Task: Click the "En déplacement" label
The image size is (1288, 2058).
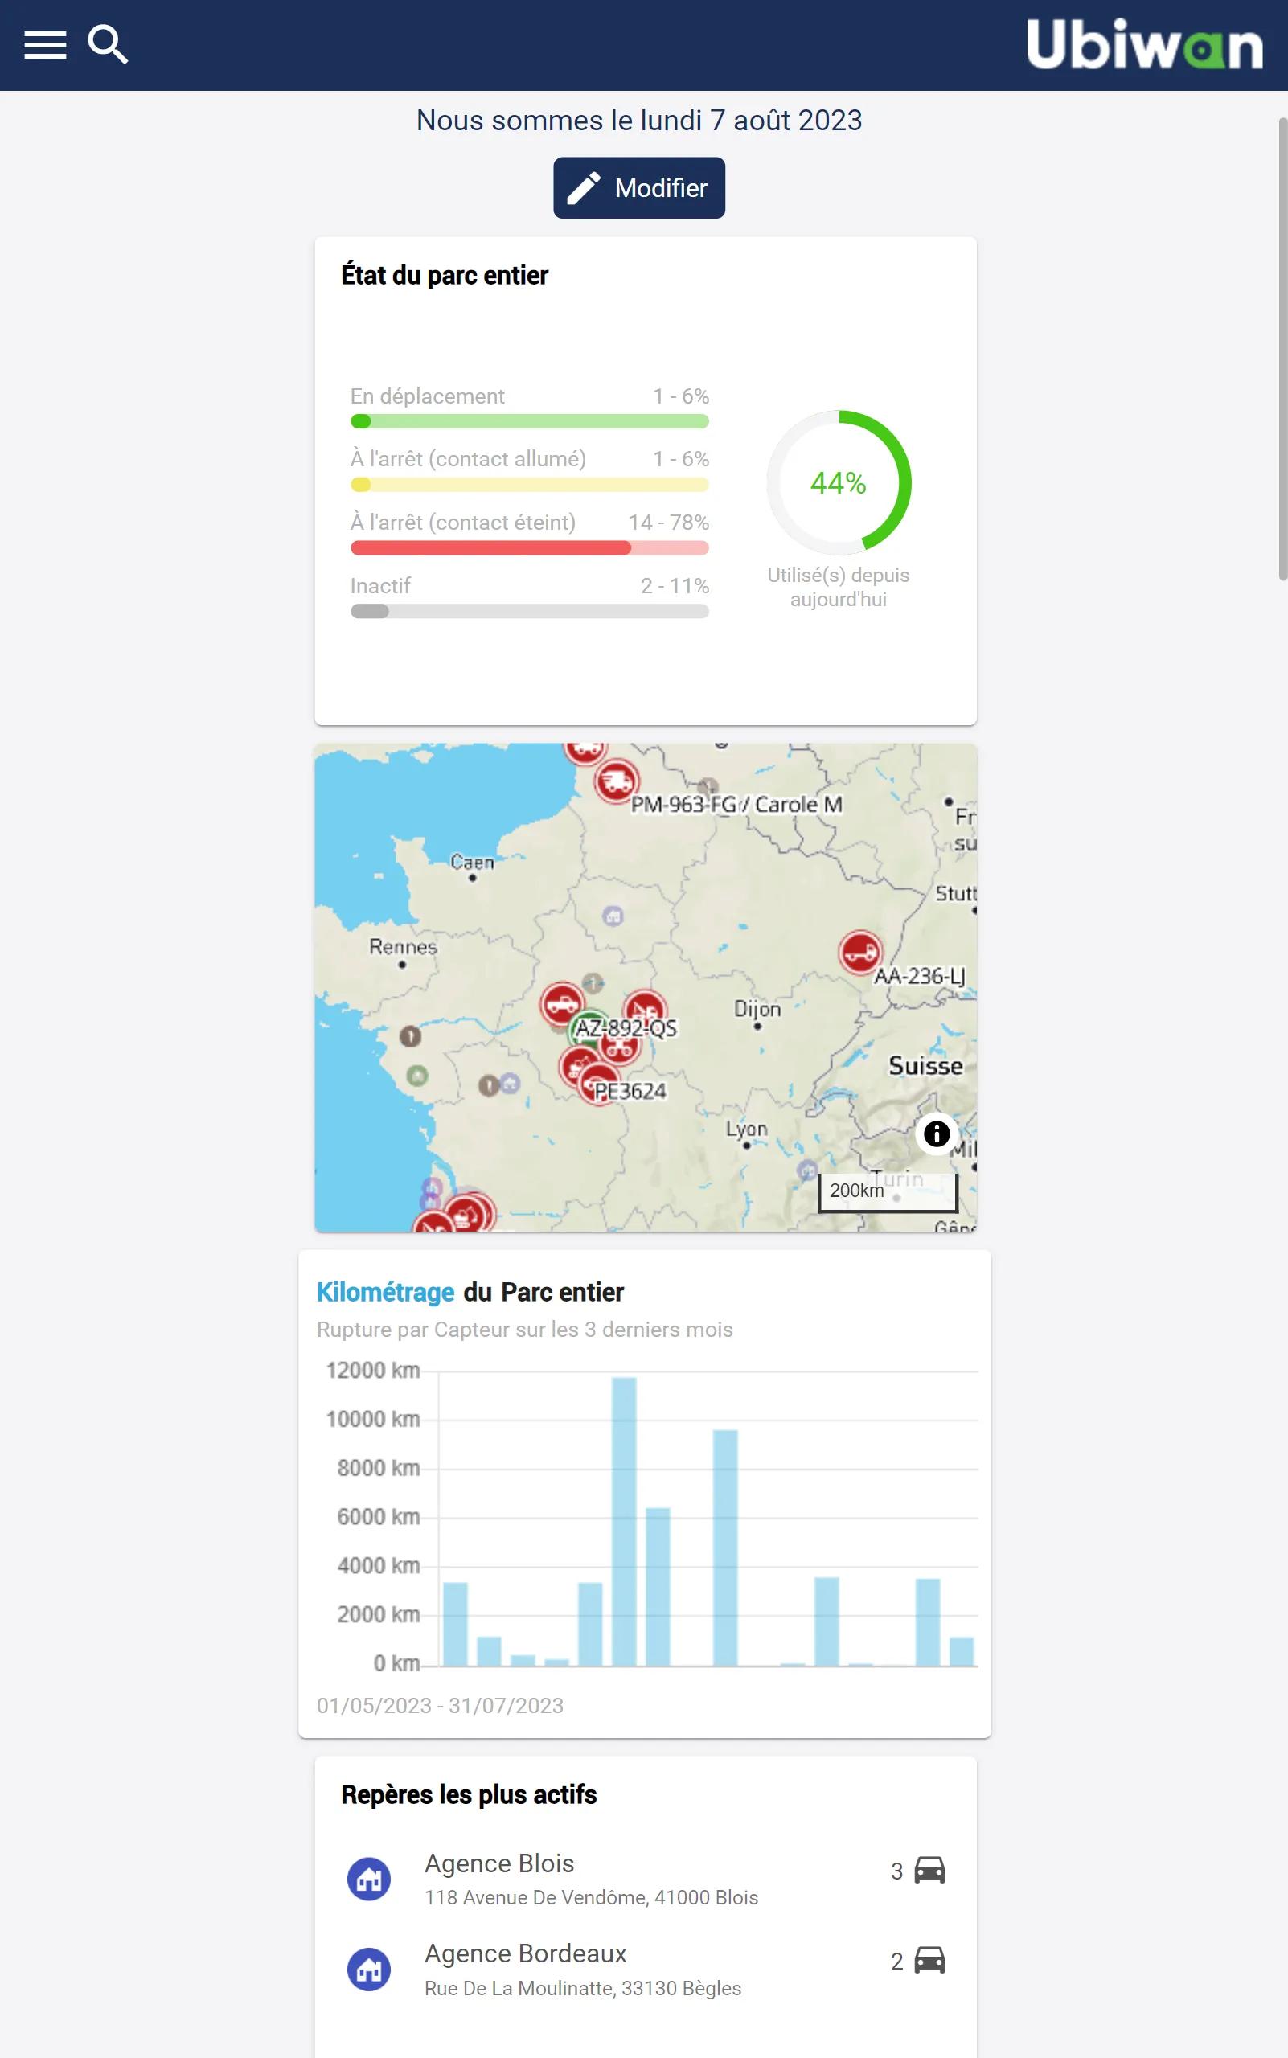Action: [x=427, y=396]
